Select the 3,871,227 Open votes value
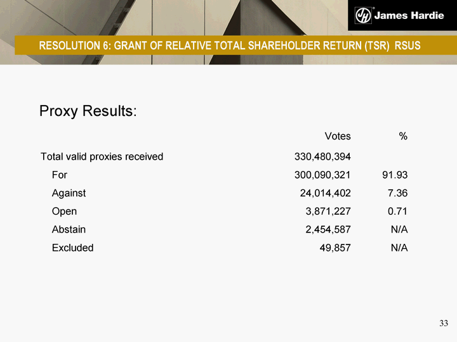Image resolution: width=457 pixels, height=342 pixels. (328, 212)
